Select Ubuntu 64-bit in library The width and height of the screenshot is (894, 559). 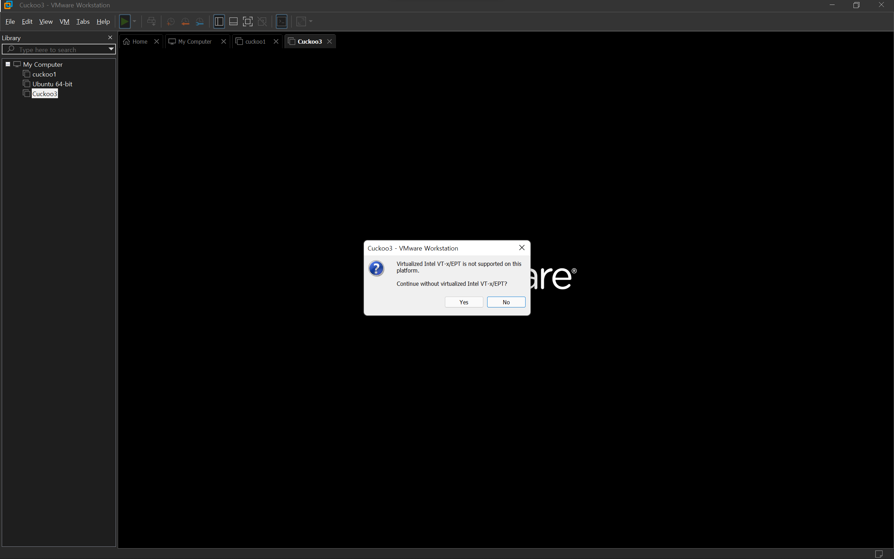coord(52,84)
